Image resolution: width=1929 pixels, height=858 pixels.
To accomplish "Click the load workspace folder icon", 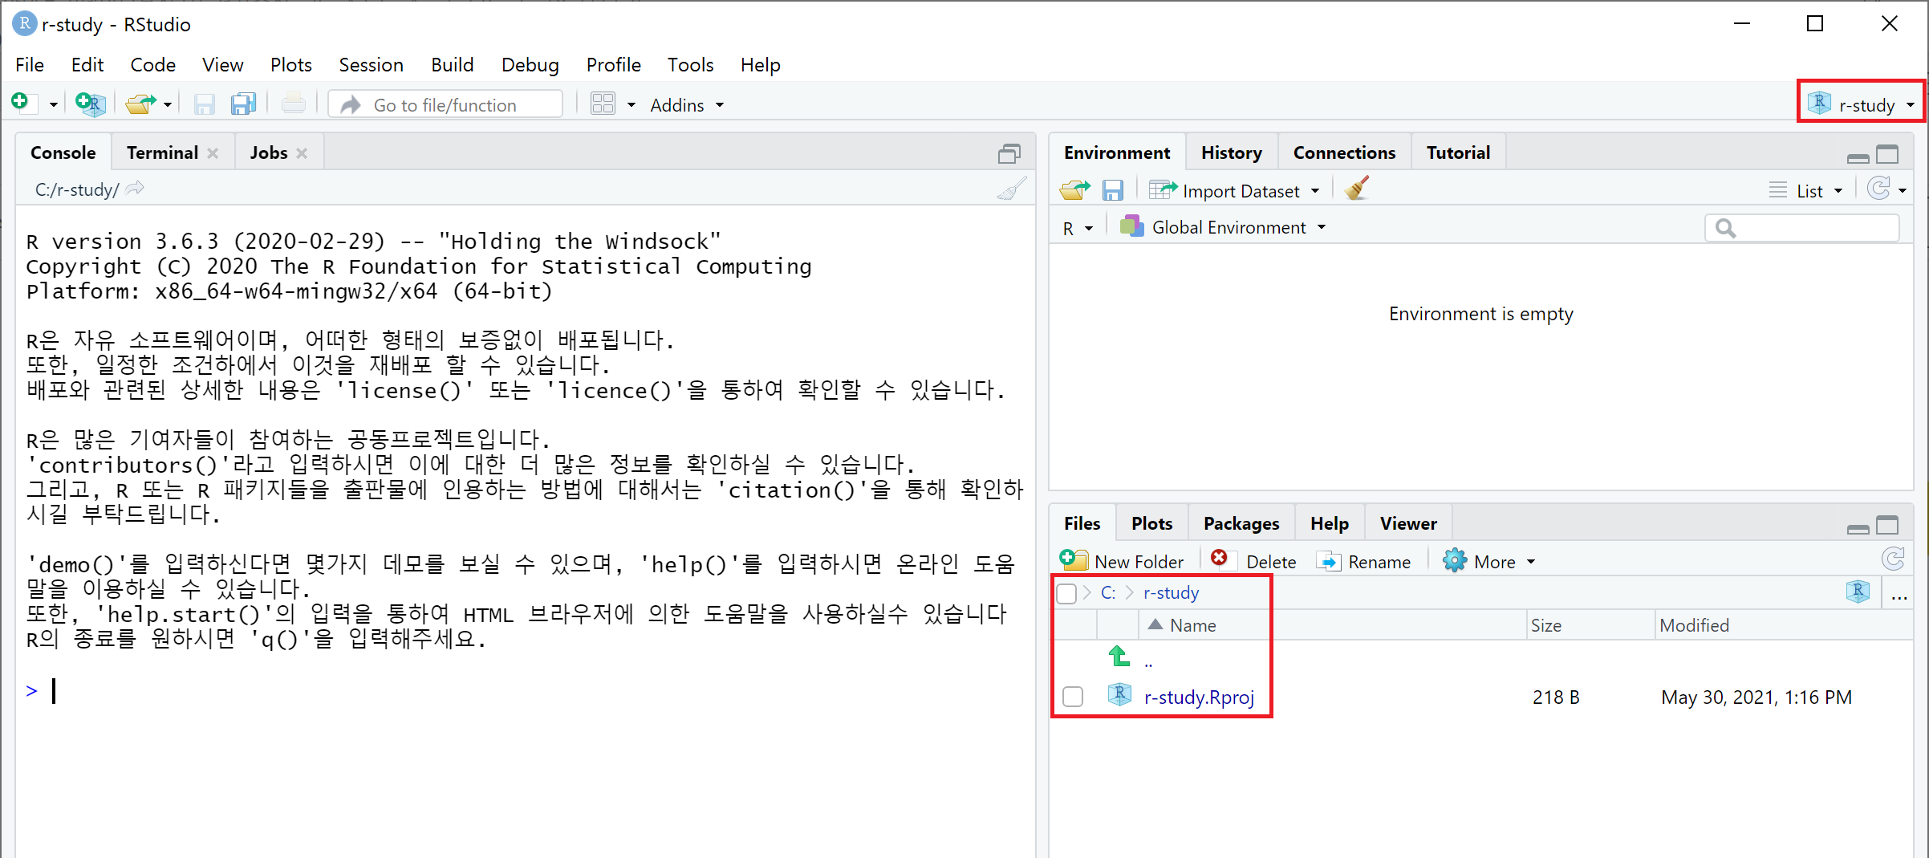I will (x=1074, y=190).
